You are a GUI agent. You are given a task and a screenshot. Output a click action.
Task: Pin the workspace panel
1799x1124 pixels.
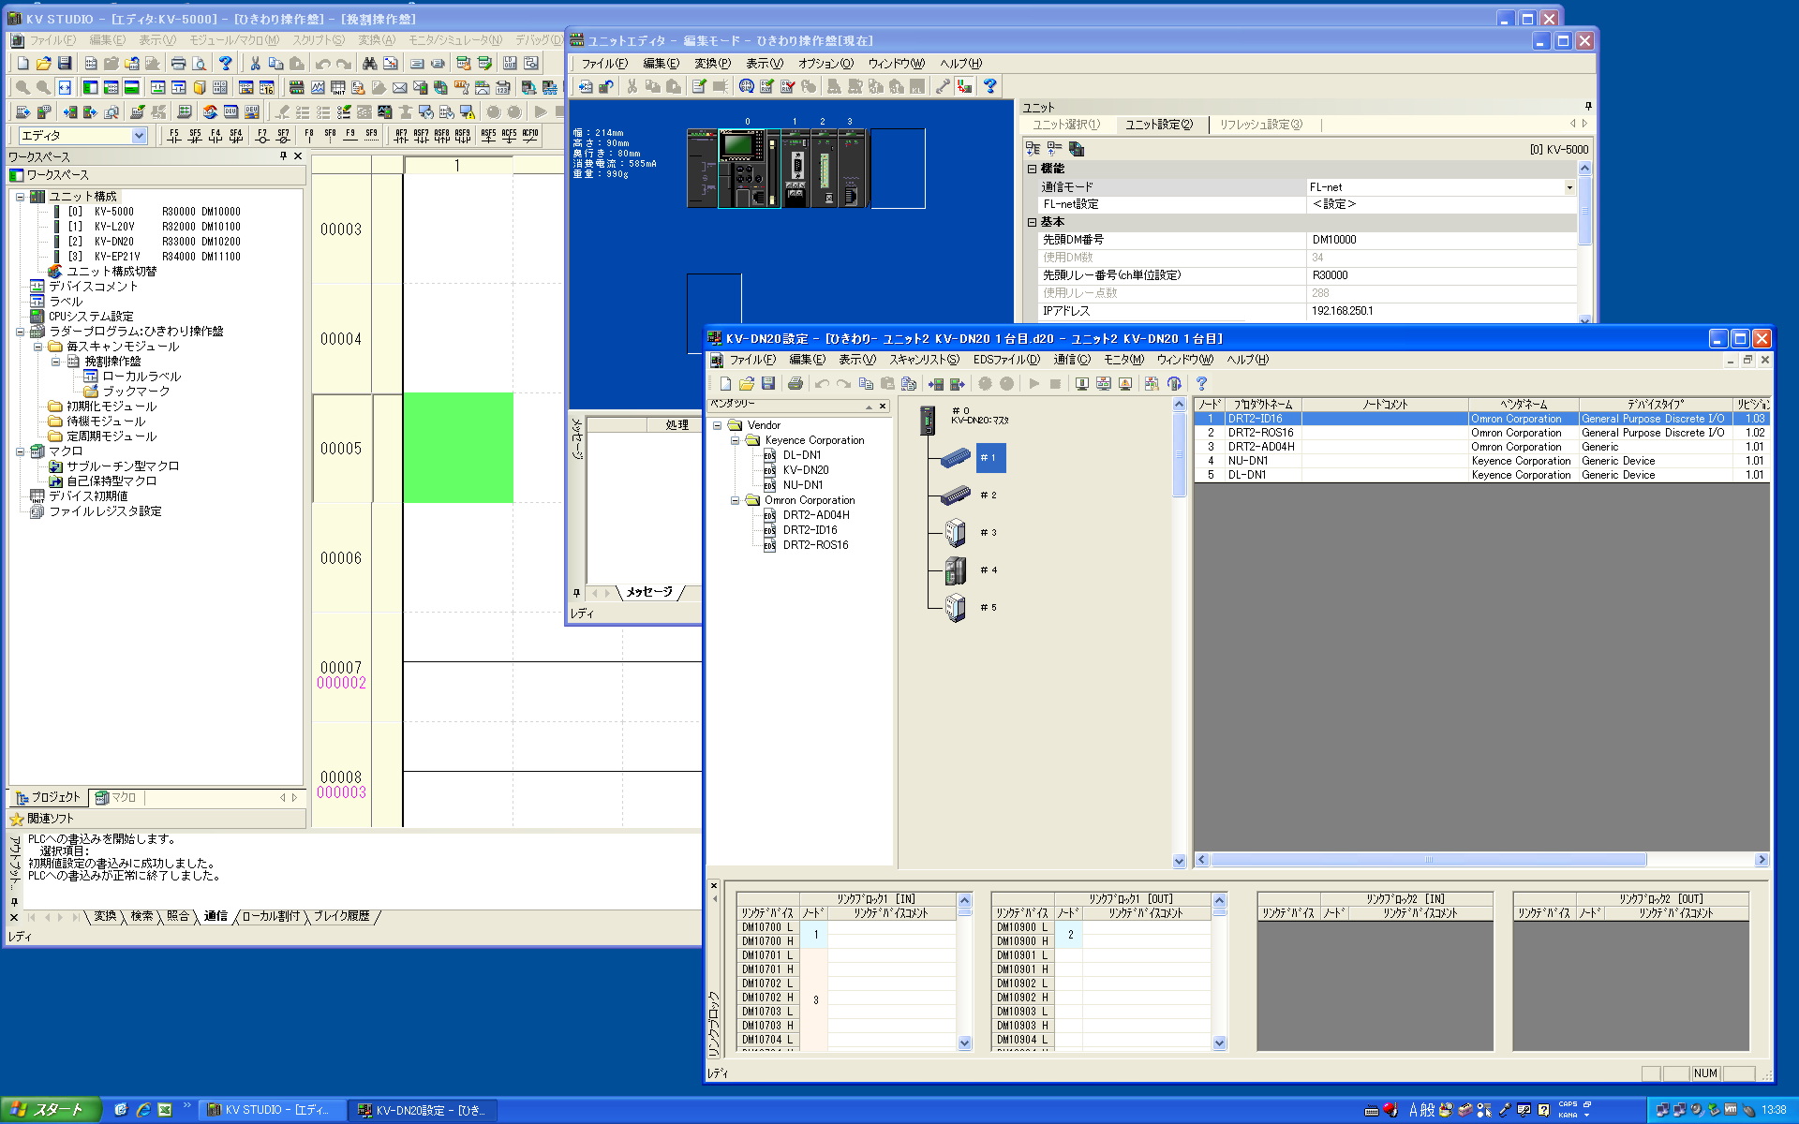pos(283,156)
